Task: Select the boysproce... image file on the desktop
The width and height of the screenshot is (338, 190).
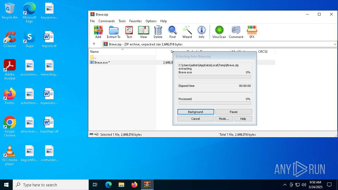Action: [x=49, y=11]
